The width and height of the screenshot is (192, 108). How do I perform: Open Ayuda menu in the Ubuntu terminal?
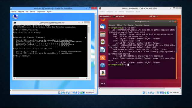pos(147,25)
